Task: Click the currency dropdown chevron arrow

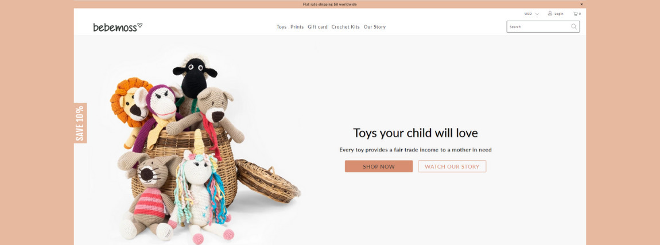Action: click(x=537, y=14)
